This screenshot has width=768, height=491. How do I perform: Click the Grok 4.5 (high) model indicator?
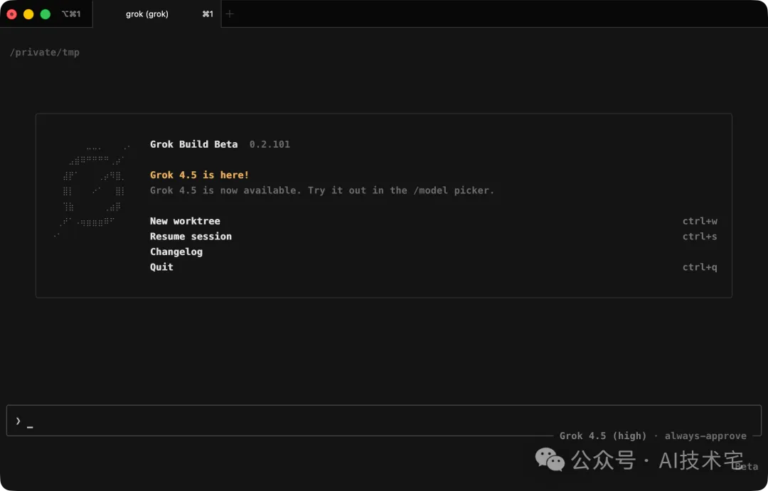click(603, 436)
